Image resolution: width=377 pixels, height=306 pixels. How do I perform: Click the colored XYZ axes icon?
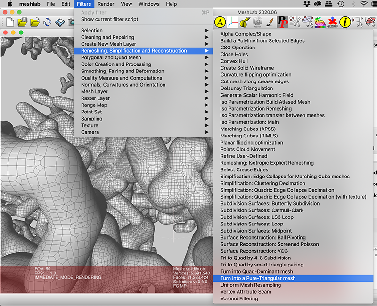click(x=232, y=22)
